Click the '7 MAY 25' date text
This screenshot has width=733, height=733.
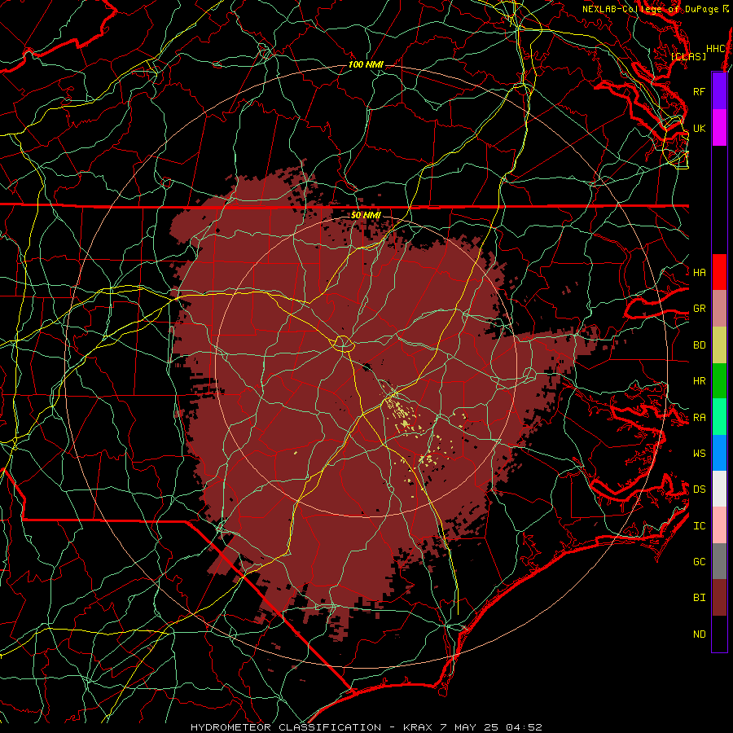[470, 727]
